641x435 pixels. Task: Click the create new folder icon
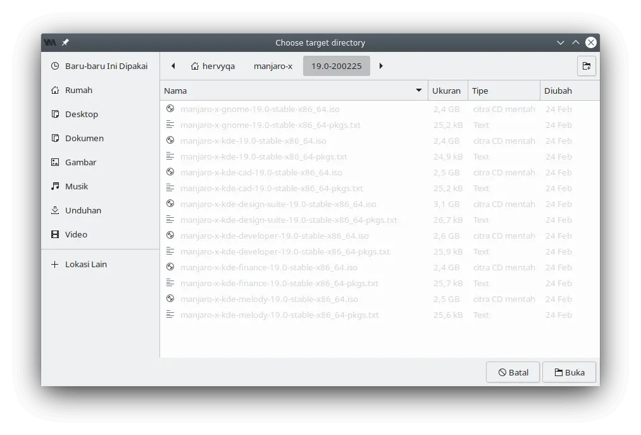(x=586, y=66)
